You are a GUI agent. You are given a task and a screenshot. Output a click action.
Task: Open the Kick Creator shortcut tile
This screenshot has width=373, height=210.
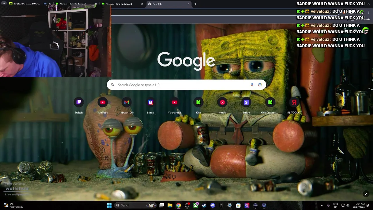270,106
